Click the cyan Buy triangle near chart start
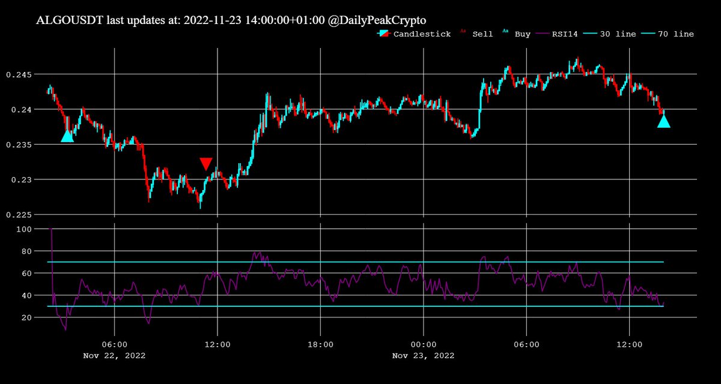Viewport: 721px width, 384px height. point(67,136)
